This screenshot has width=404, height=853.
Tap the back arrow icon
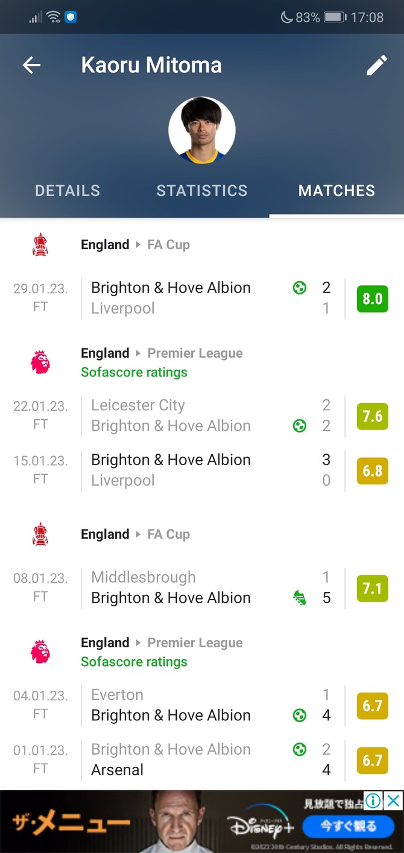coord(31,65)
